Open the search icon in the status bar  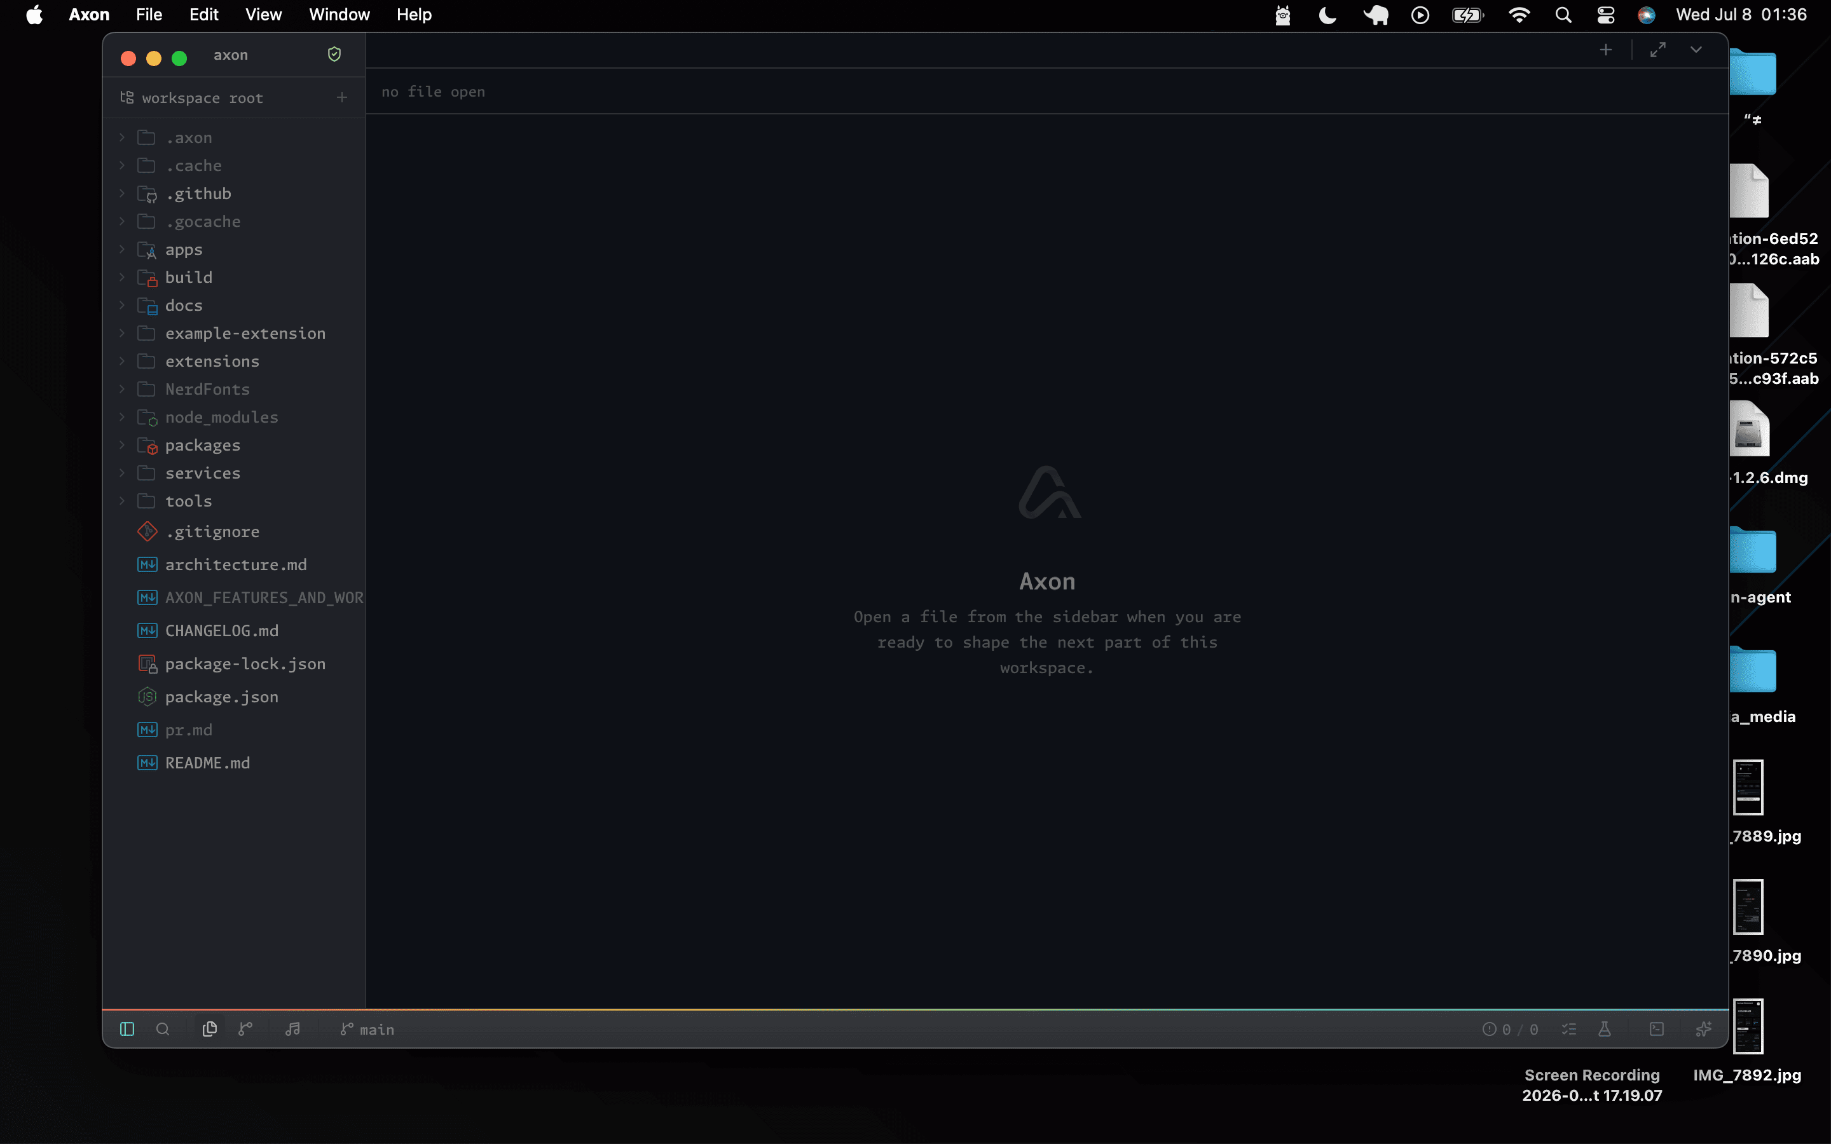(163, 1029)
